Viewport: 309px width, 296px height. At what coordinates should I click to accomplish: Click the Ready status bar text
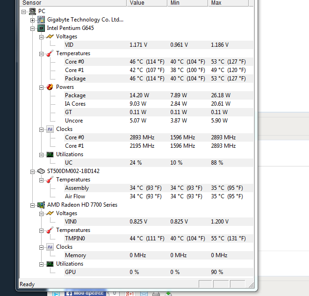coord(27,284)
